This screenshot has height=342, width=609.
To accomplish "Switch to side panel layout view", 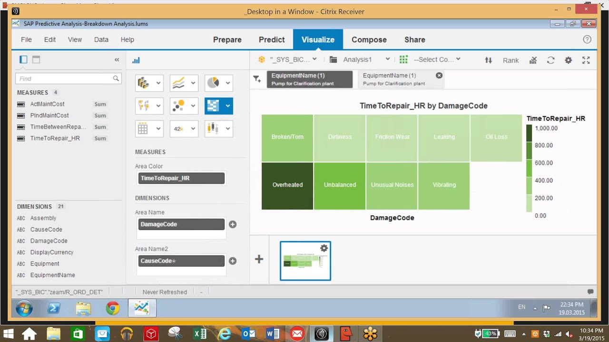I will point(23,60).
